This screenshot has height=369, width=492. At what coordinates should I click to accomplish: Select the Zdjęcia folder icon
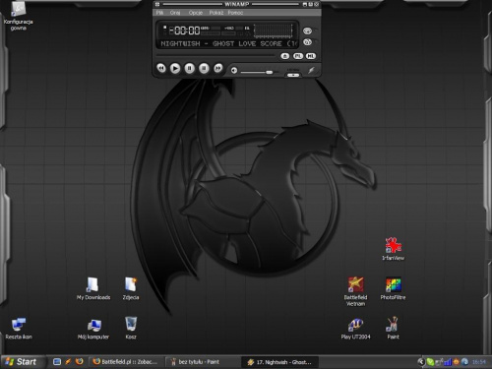[x=131, y=288]
